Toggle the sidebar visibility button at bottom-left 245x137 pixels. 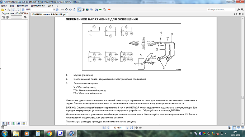click(x=3, y=128)
